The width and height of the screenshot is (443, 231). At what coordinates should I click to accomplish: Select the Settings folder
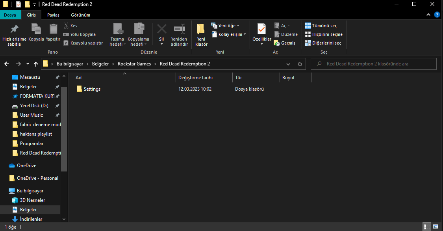(89, 89)
